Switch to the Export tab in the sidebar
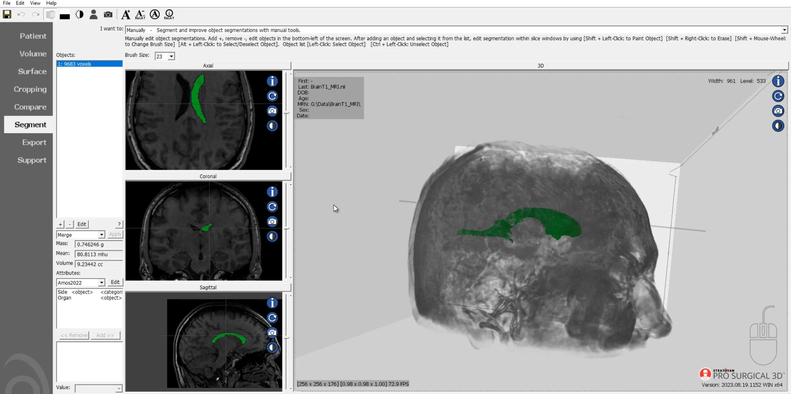The image size is (791, 394). (x=34, y=142)
